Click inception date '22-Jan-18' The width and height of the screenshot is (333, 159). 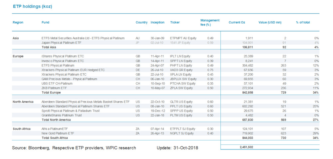pos(158,115)
